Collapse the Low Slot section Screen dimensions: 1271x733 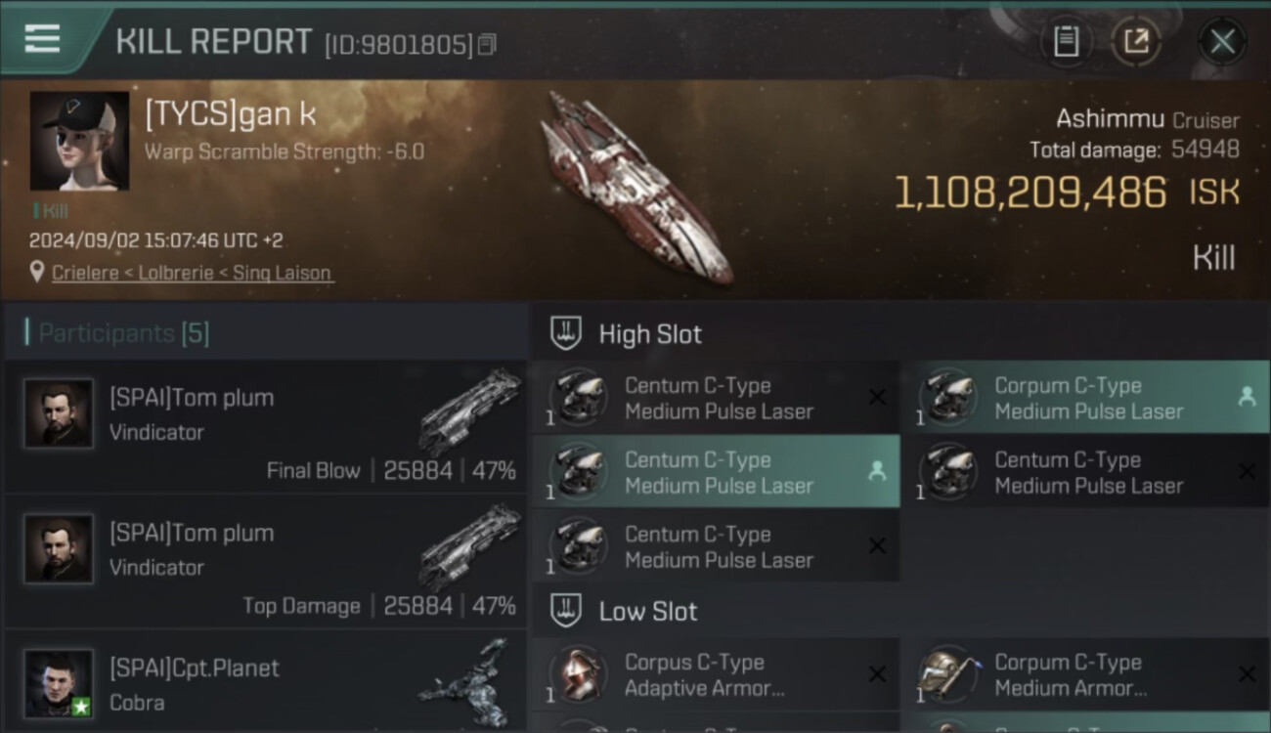click(x=566, y=611)
